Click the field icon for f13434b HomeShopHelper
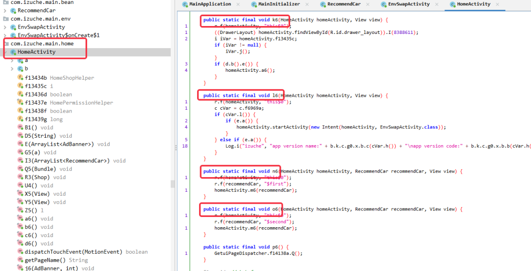Screen dimensions: 531x271 [20, 78]
